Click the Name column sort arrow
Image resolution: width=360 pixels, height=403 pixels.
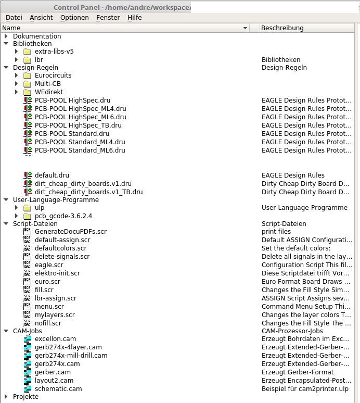tap(245, 28)
